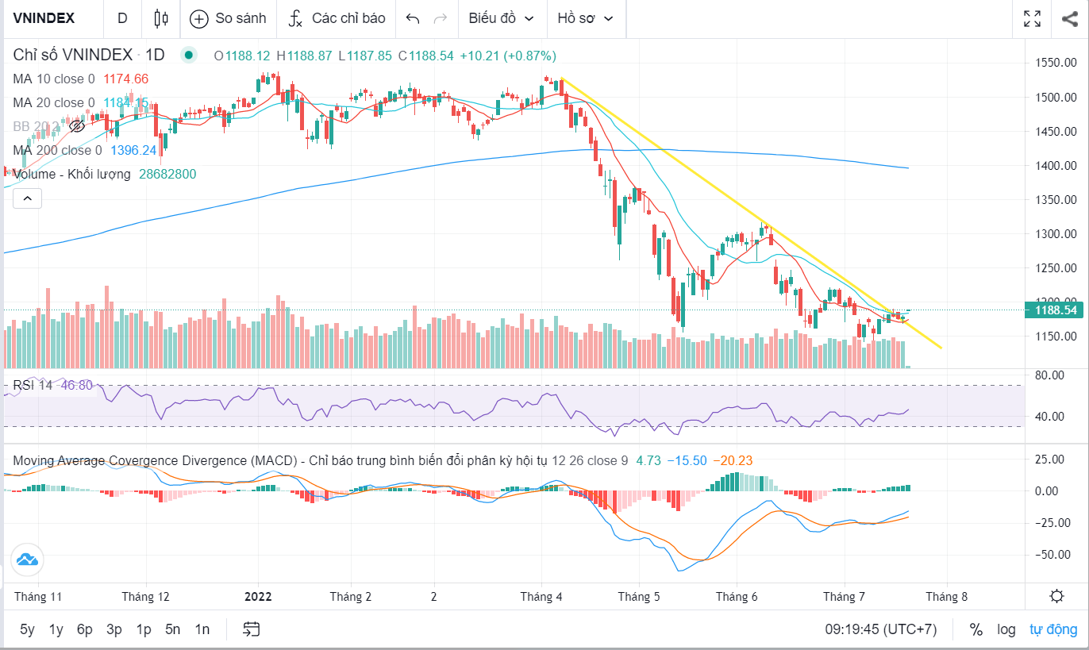
Task: Click the So sánh compare plus icon
Action: [x=199, y=18]
